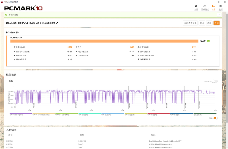The height and width of the screenshot is (149, 228).
Task: Click the CPU temperature legend color bar
Action: tap(89, 114)
